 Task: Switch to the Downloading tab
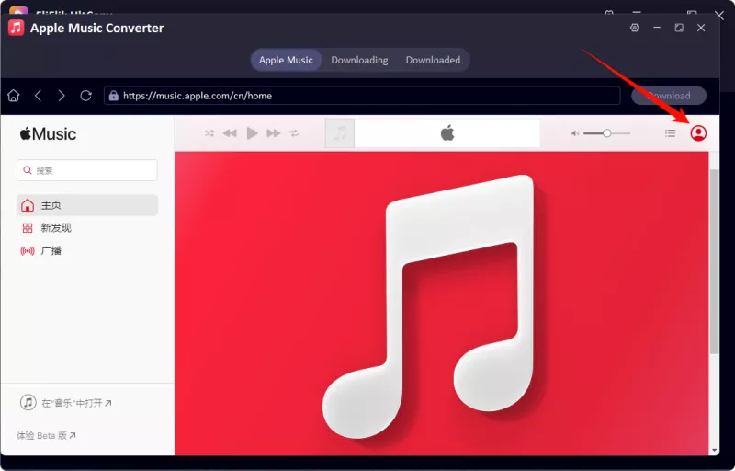(359, 60)
